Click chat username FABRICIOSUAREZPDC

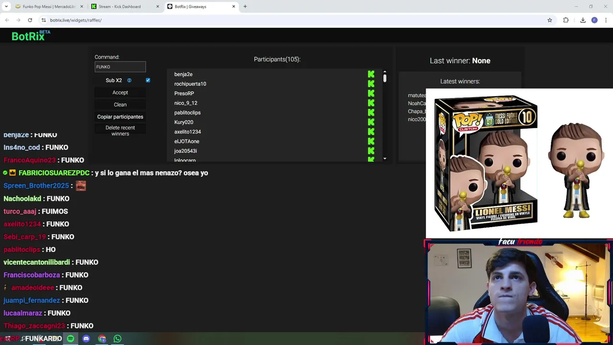(54, 173)
